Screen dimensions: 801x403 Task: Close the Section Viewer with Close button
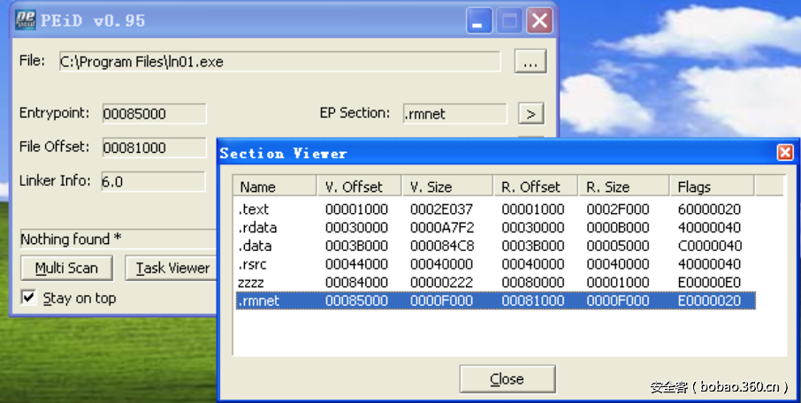point(507,379)
